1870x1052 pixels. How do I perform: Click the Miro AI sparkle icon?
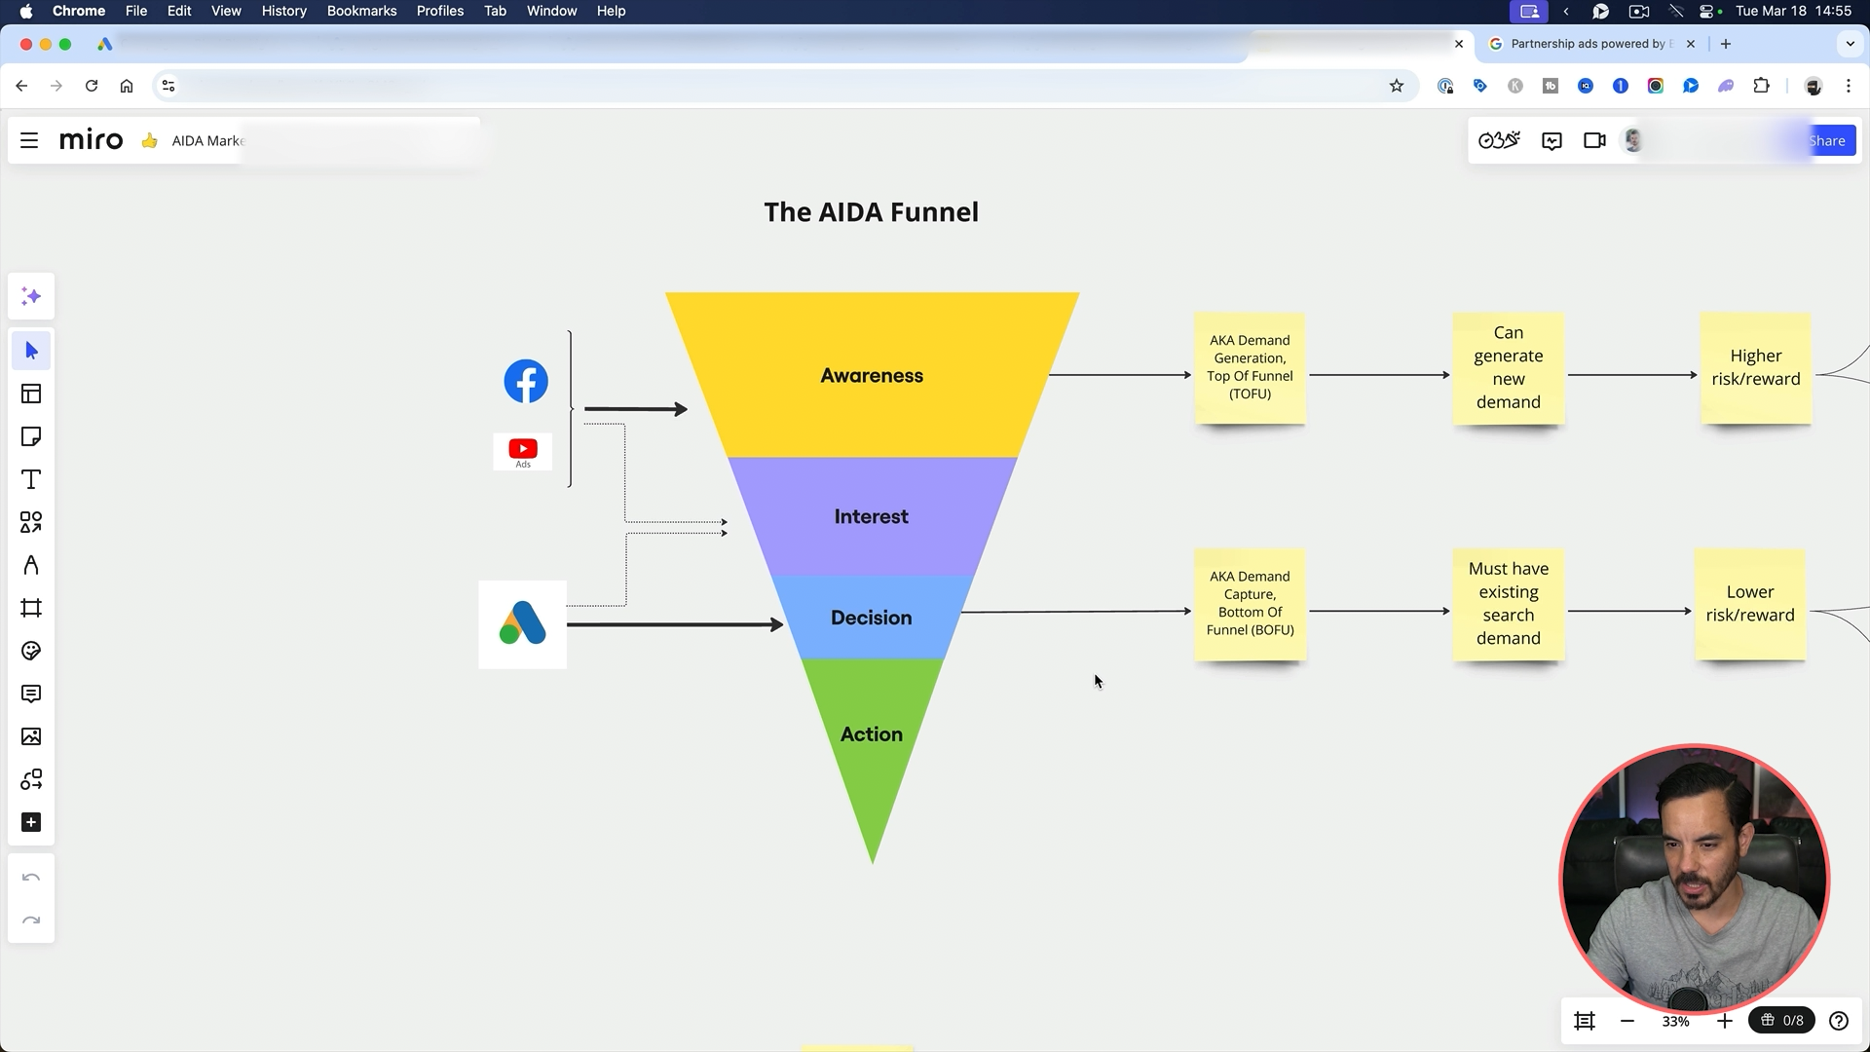coord(31,296)
